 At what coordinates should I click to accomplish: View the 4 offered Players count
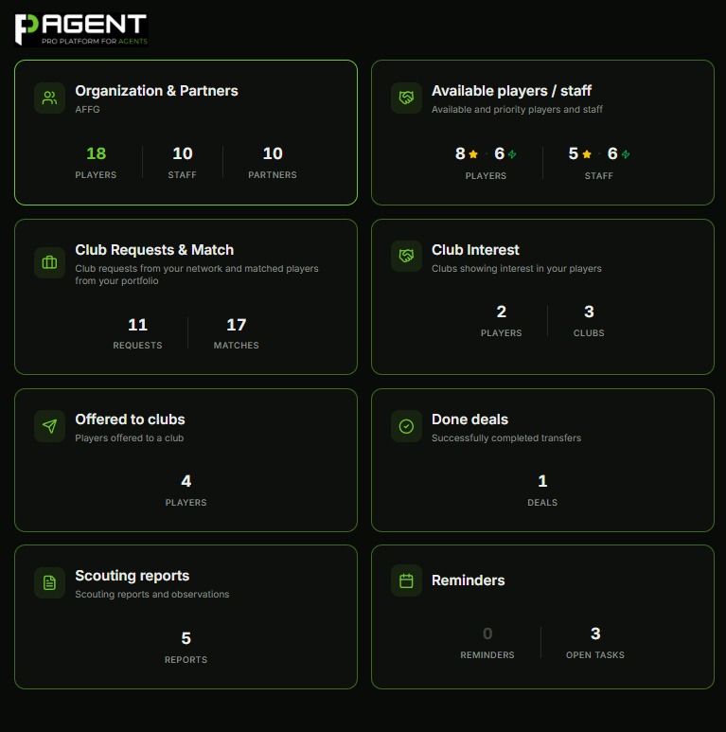186,489
